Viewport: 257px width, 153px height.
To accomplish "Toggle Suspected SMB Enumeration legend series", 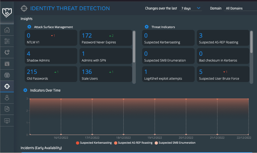I will pos(175,143).
